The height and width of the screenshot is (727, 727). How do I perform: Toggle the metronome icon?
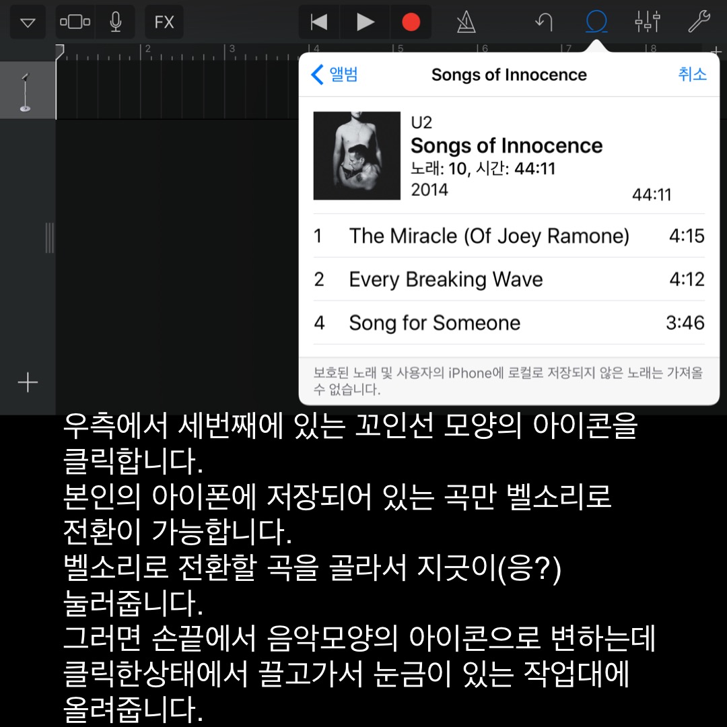point(466,22)
